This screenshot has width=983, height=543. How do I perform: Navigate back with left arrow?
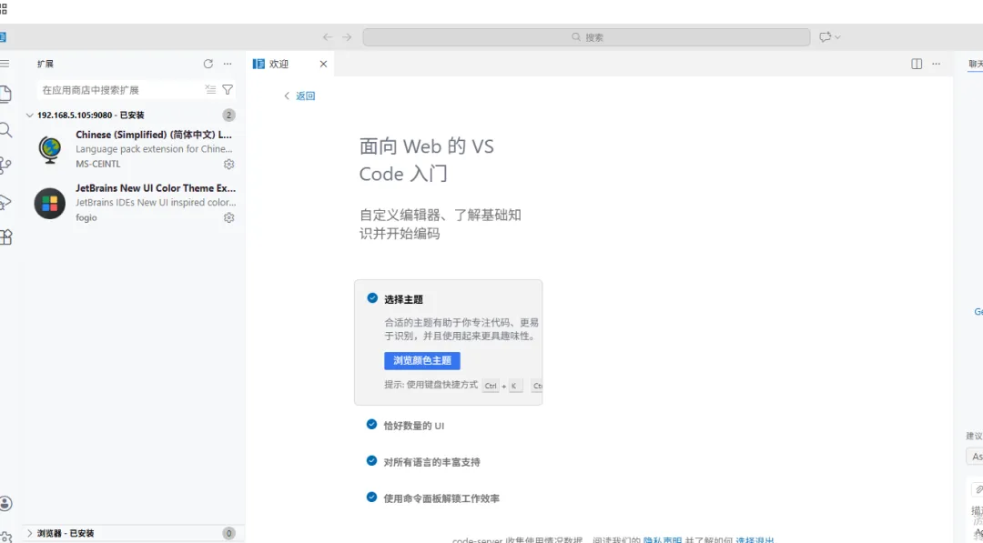point(328,37)
